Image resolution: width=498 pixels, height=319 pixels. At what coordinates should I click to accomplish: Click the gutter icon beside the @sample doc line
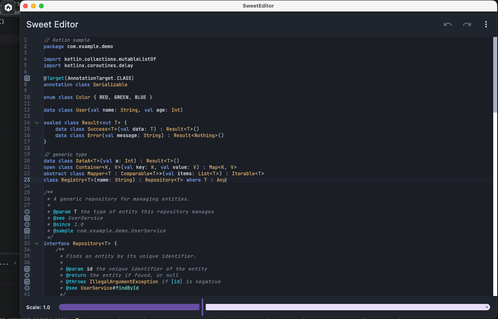tap(27, 231)
